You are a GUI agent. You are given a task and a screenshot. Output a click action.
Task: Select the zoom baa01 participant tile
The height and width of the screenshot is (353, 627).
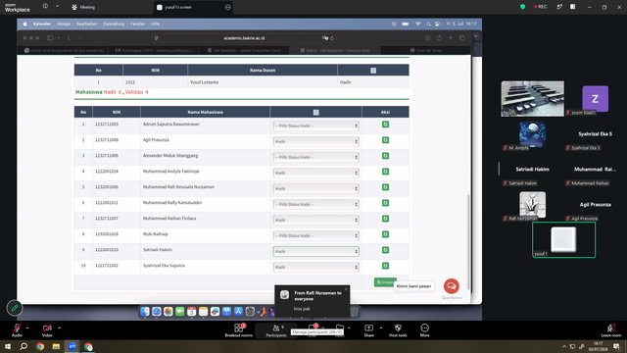click(x=596, y=99)
